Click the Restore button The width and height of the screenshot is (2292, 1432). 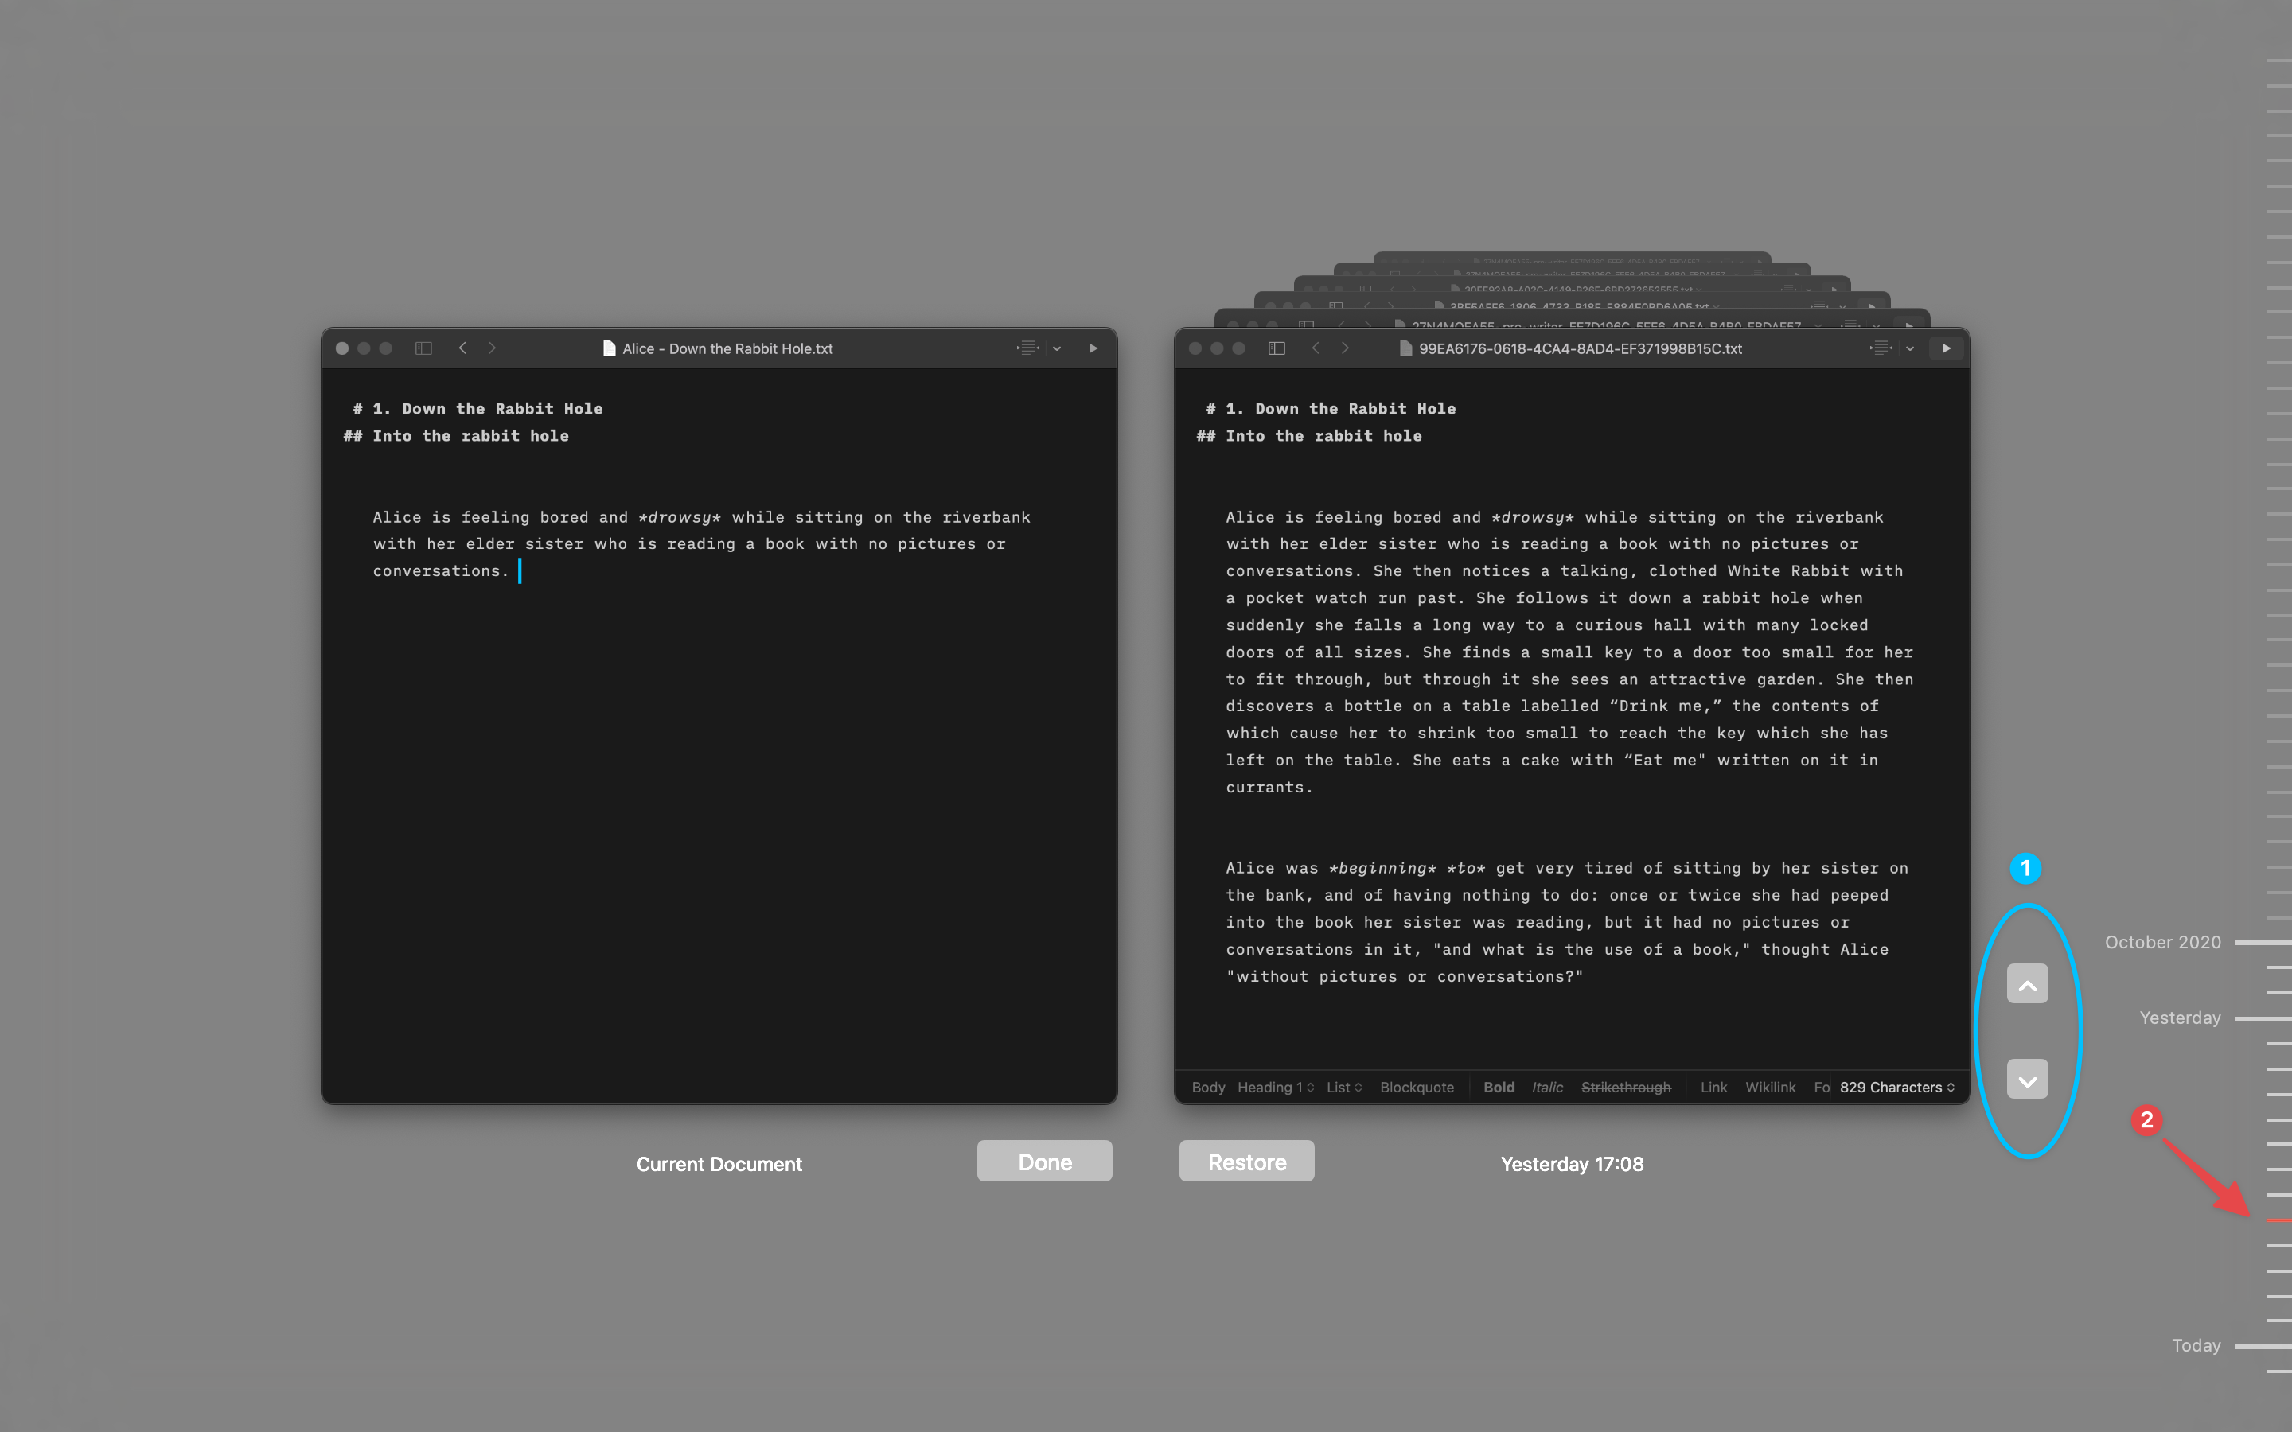(x=1246, y=1162)
